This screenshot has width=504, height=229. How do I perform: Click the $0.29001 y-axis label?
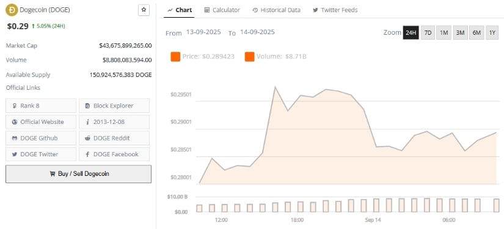point(181,122)
